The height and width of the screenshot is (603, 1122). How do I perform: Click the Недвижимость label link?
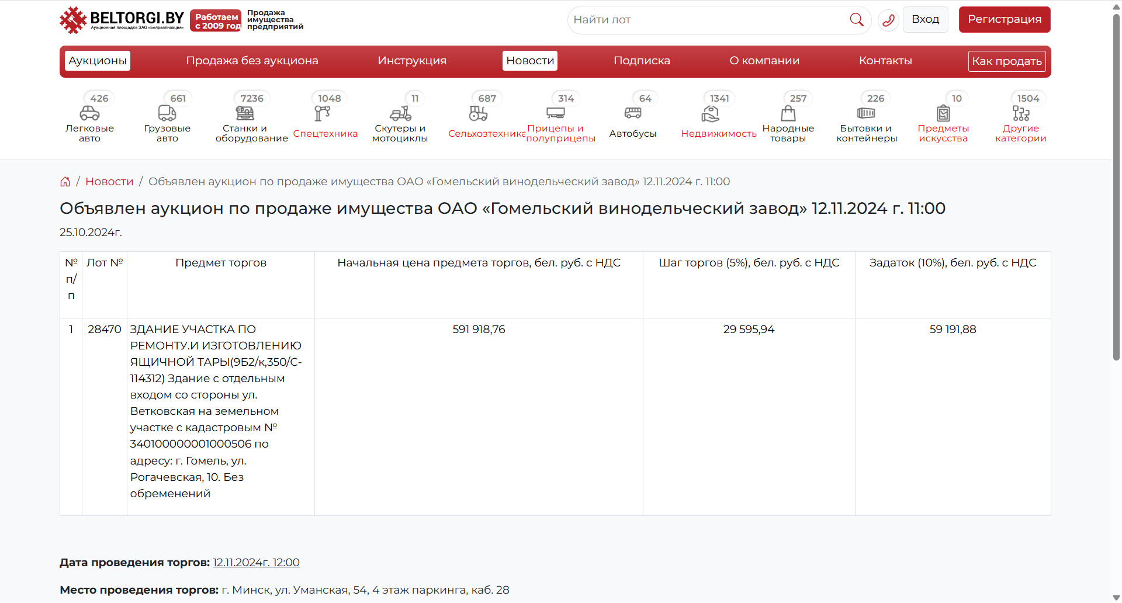719,134
